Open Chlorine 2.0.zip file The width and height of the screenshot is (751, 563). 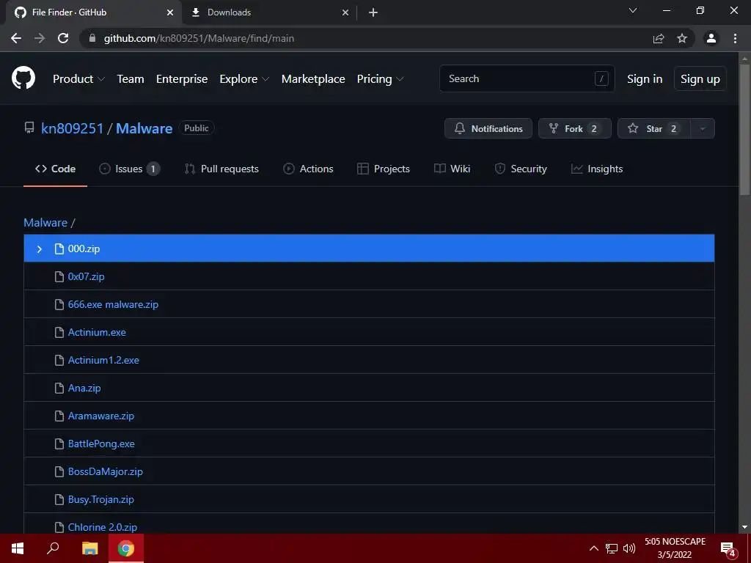(103, 527)
